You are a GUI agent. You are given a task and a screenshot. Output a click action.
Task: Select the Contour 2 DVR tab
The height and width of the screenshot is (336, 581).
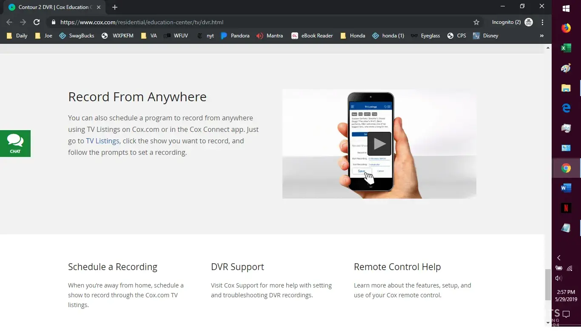point(53,7)
